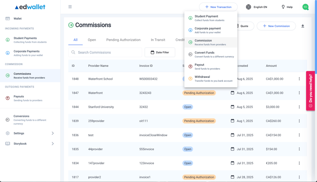Switch to the Open tab
The width and height of the screenshot is (317, 182).
(92, 40)
